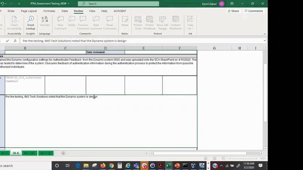The width and height of the screenshot is (303, 170).
Task: Open the taskbar clock showing 11:50 AM
Action: (x=249, y=166)
